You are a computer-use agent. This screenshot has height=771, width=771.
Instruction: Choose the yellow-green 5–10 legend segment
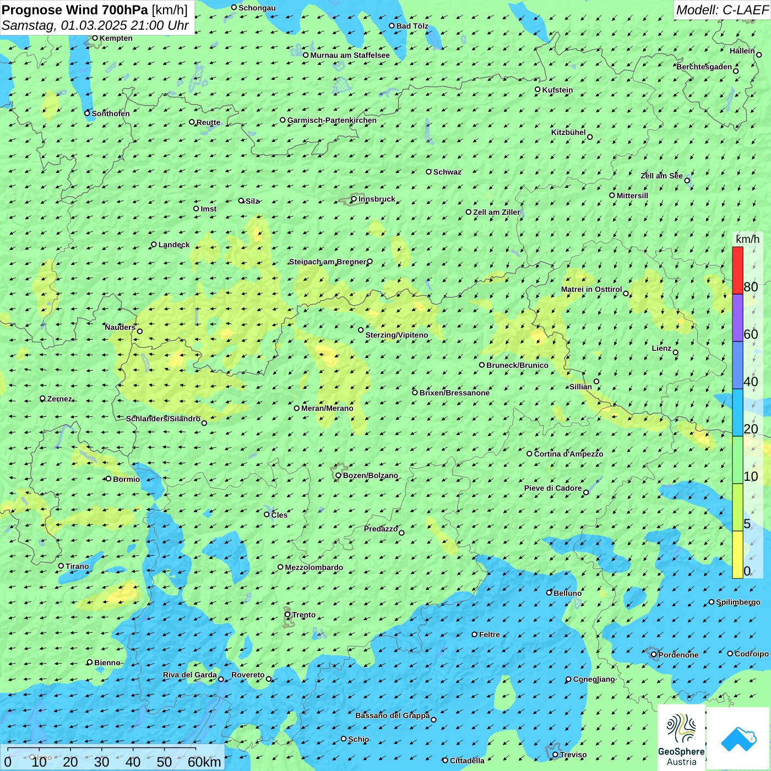(737, 508)
